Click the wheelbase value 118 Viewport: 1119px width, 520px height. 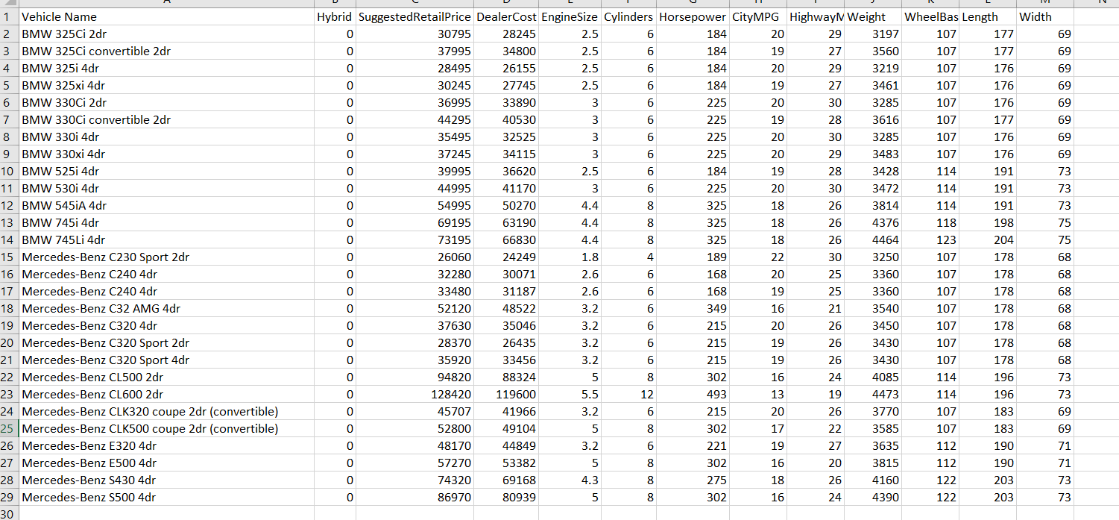point(930,222)
